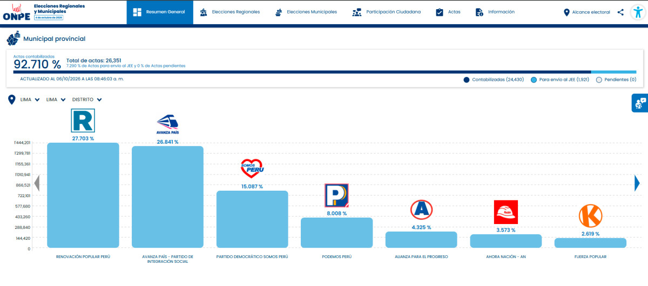Image resolution: width=648 pixels, height=286 pixels.
Task: Click the Podemos Perú P logo
Action: 336,196
